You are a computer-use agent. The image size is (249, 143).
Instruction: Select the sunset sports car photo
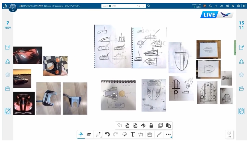pyautogui.click(x=22, y=79)
